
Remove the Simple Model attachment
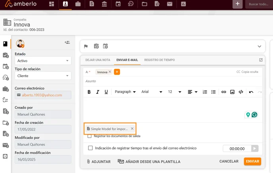tap(132, 129)
